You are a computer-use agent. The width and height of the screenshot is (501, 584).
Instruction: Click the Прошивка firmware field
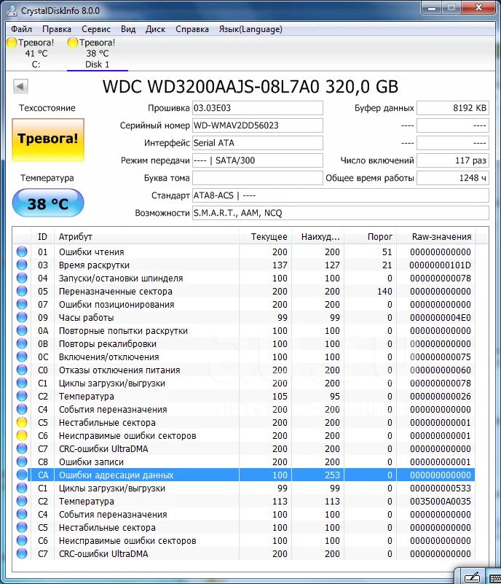(257, 108)
